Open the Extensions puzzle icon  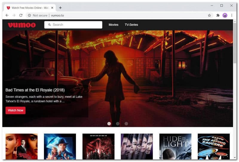(218, 15)
